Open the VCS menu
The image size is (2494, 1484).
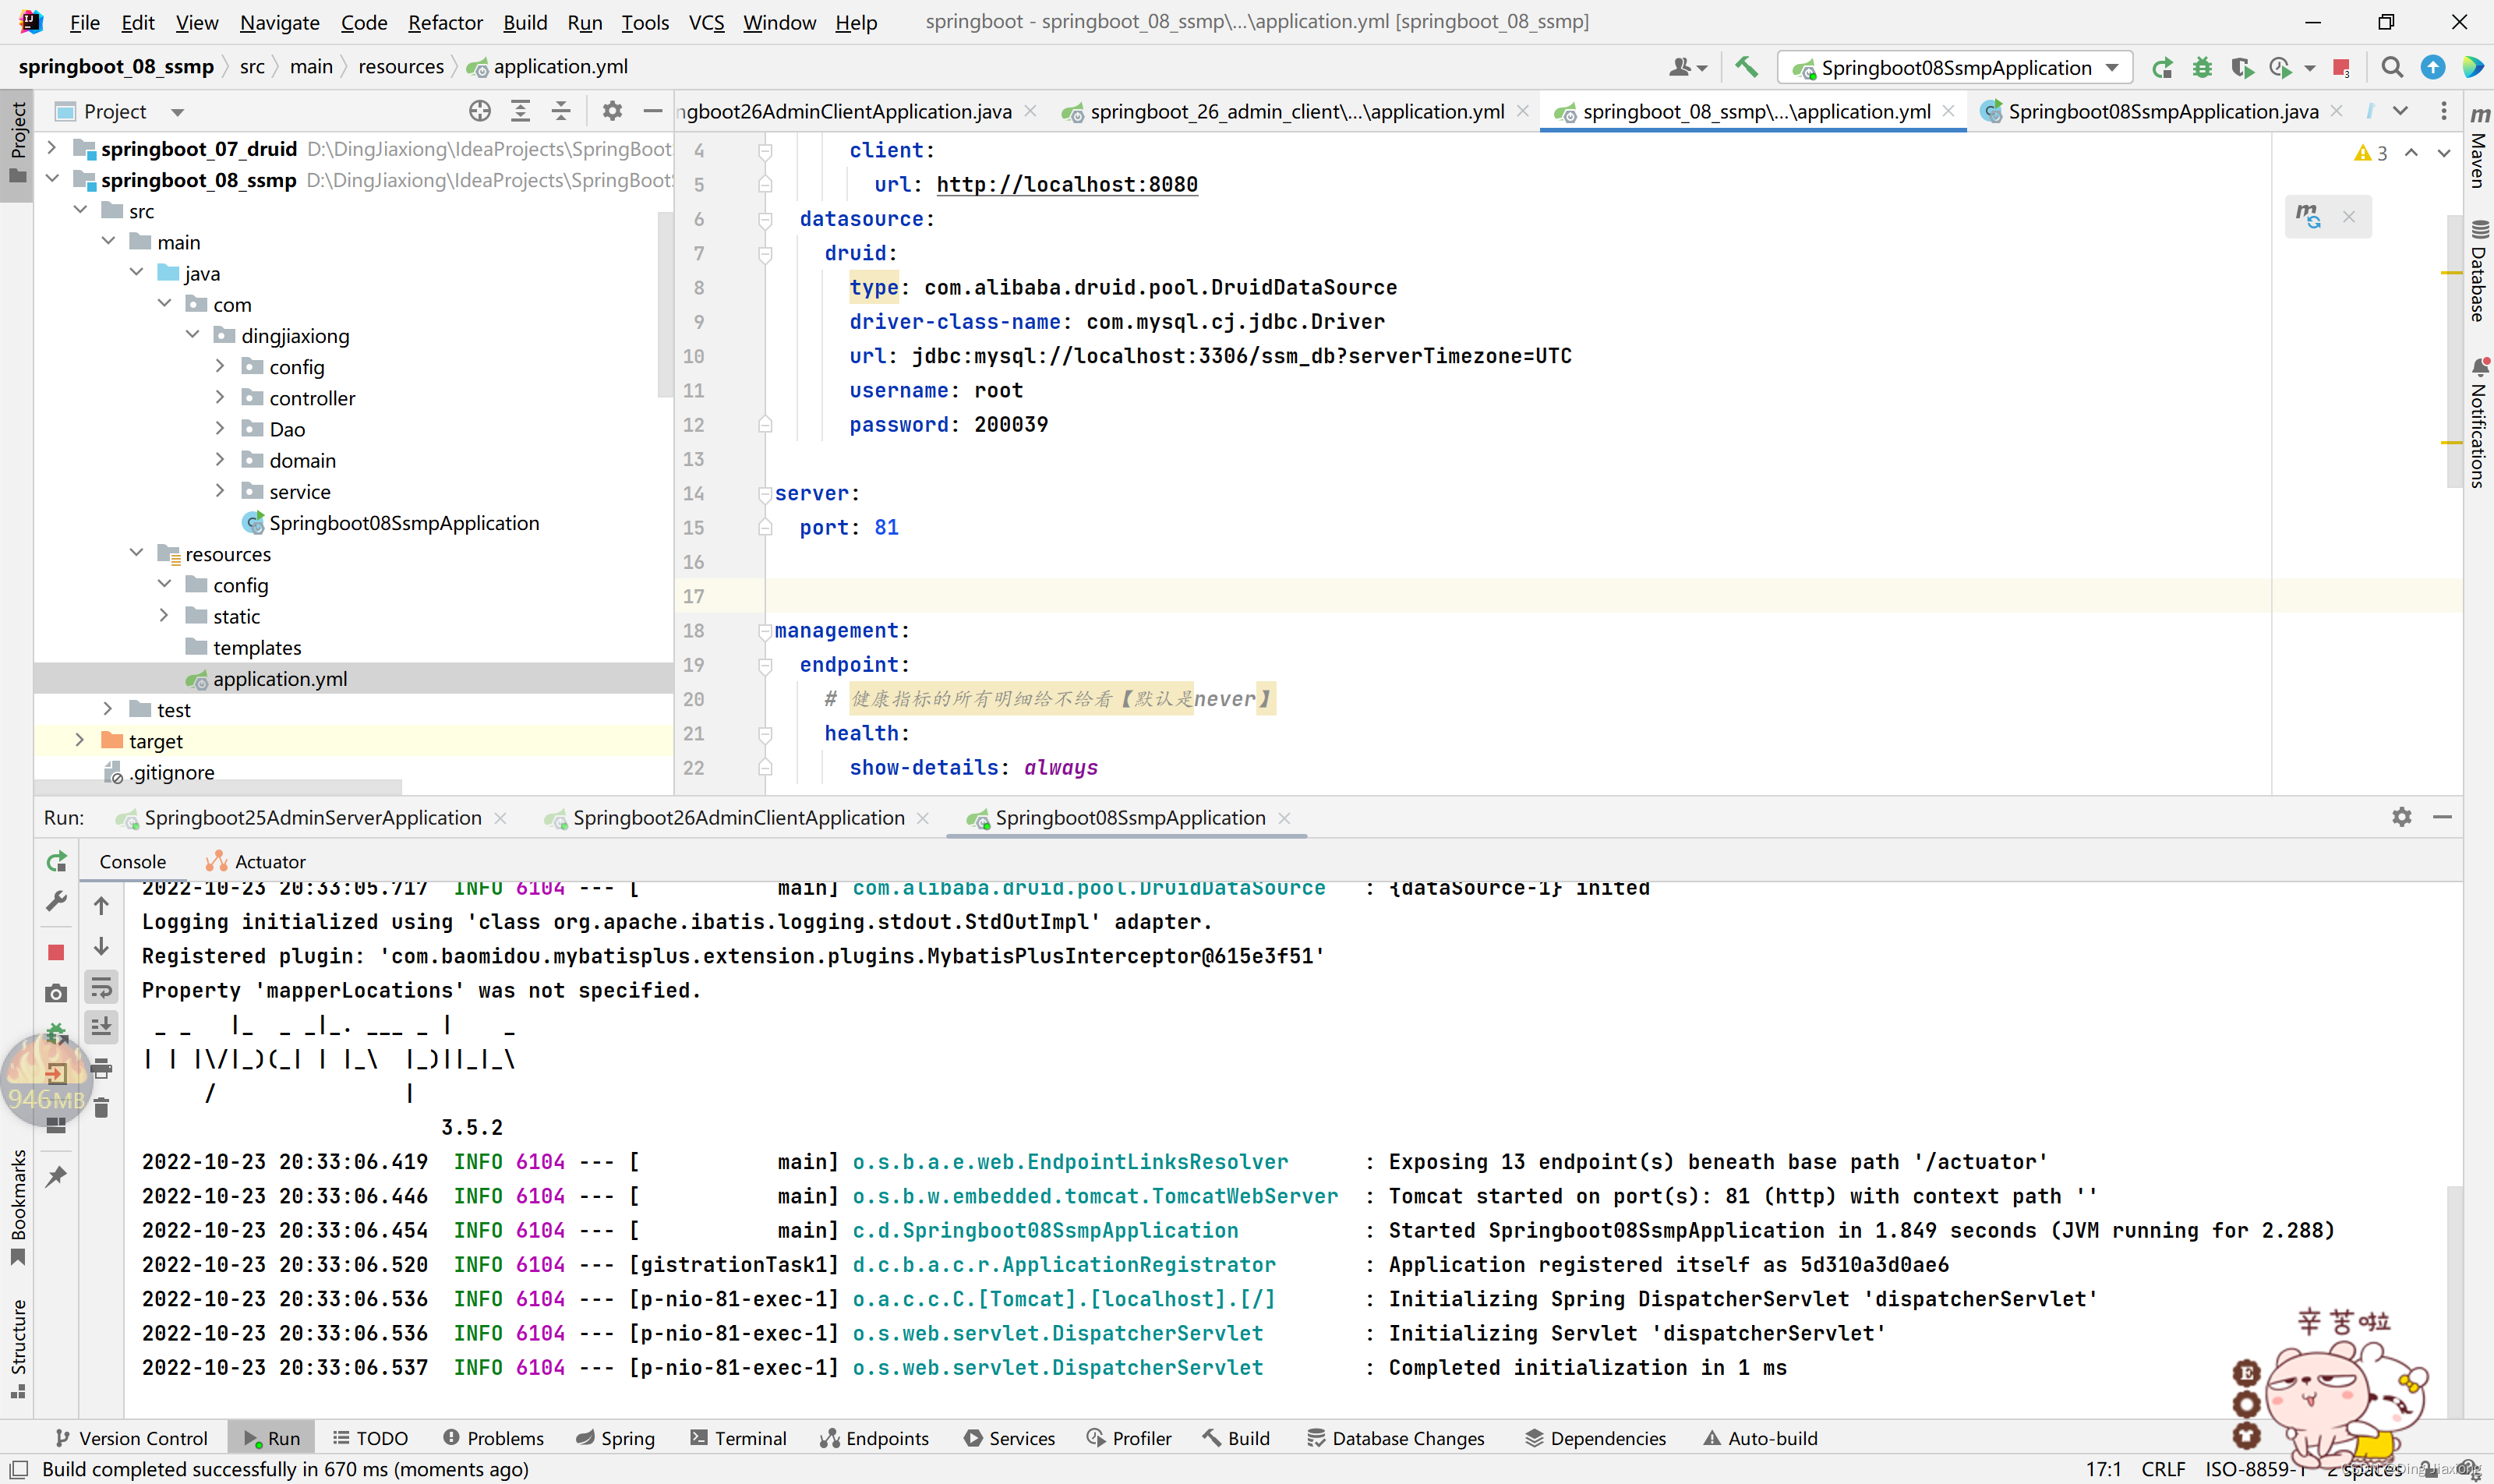706,22
